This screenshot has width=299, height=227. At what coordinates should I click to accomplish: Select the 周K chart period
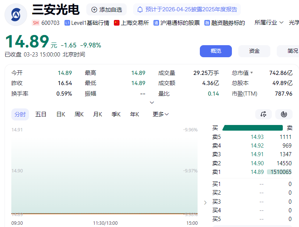[x=79, y=114]
